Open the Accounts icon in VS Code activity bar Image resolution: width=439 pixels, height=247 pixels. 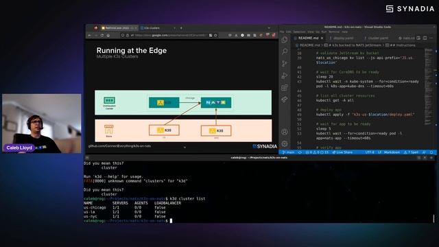(285, 132)
